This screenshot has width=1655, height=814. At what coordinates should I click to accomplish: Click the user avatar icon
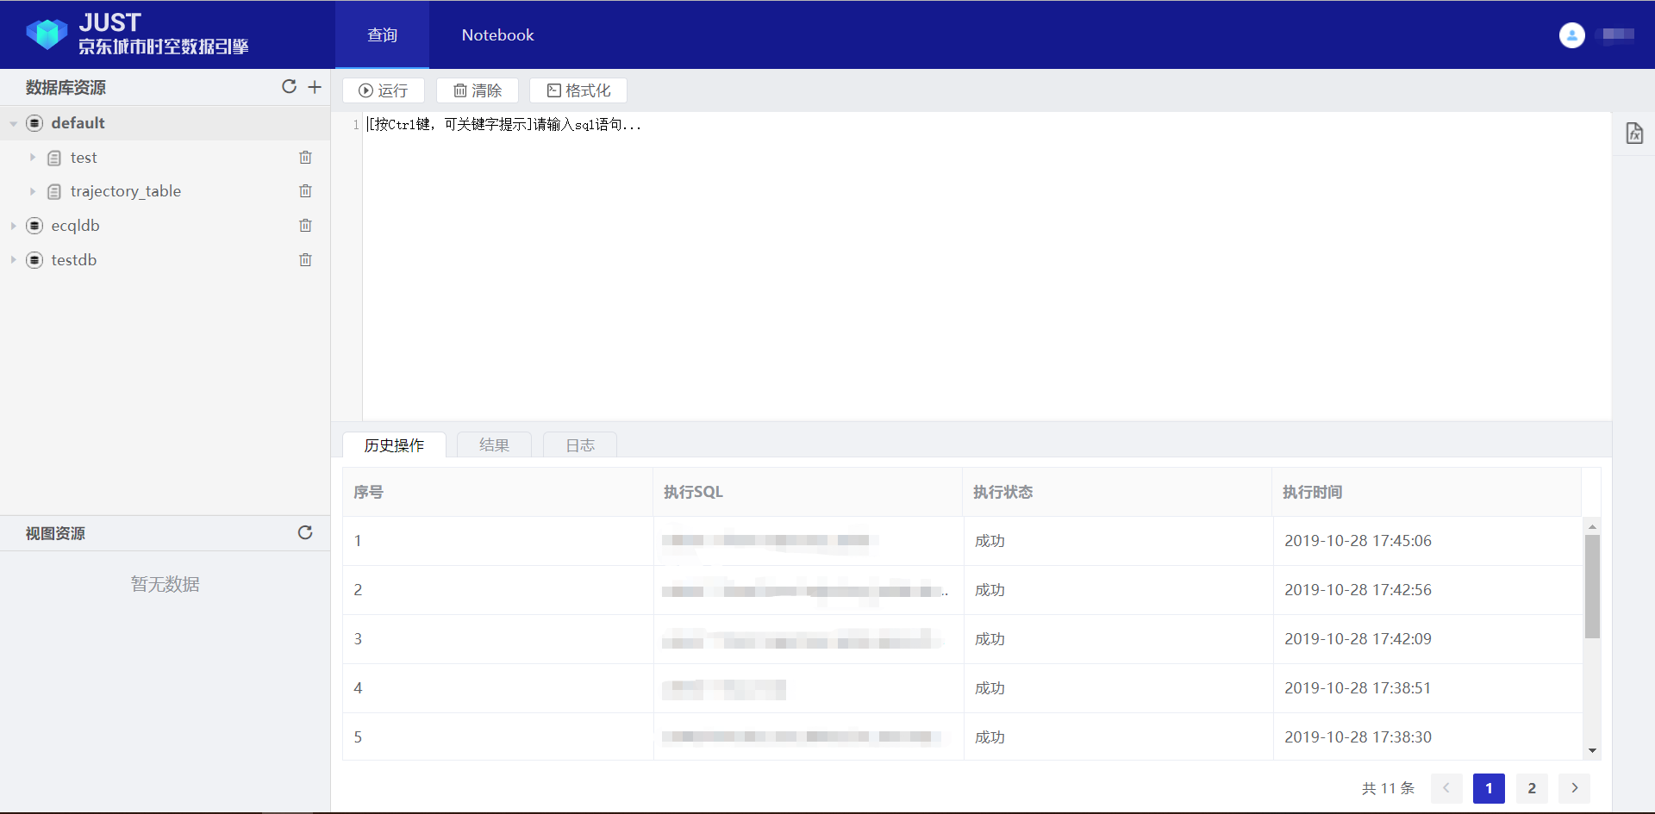point(1571,35)
